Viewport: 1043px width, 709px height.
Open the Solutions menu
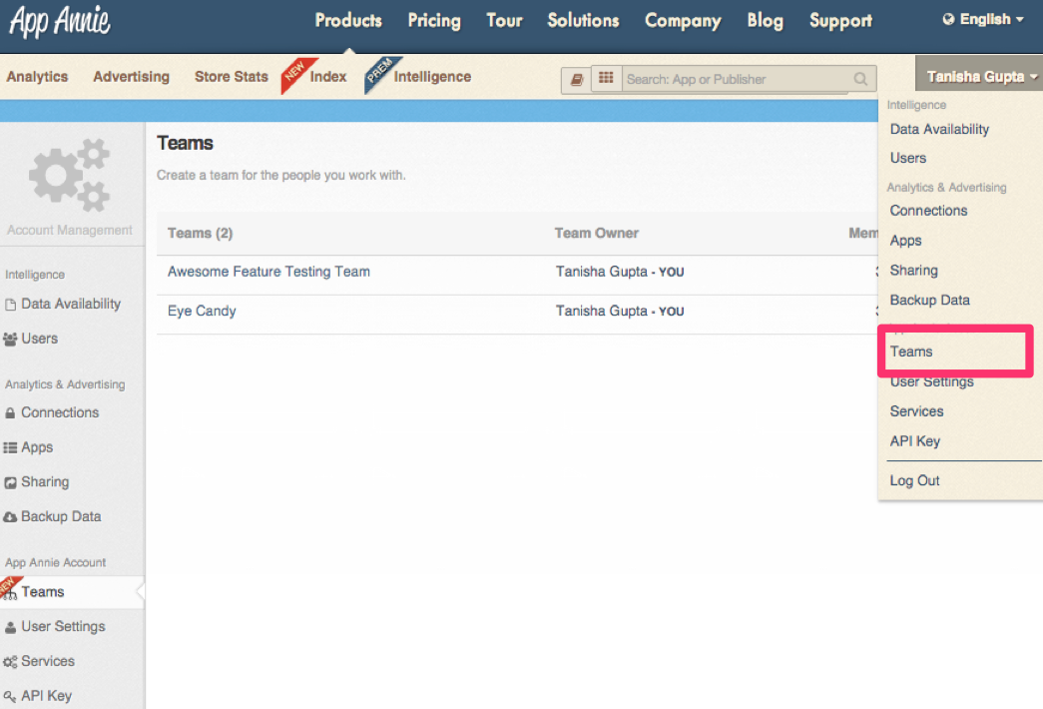point(583,21)
